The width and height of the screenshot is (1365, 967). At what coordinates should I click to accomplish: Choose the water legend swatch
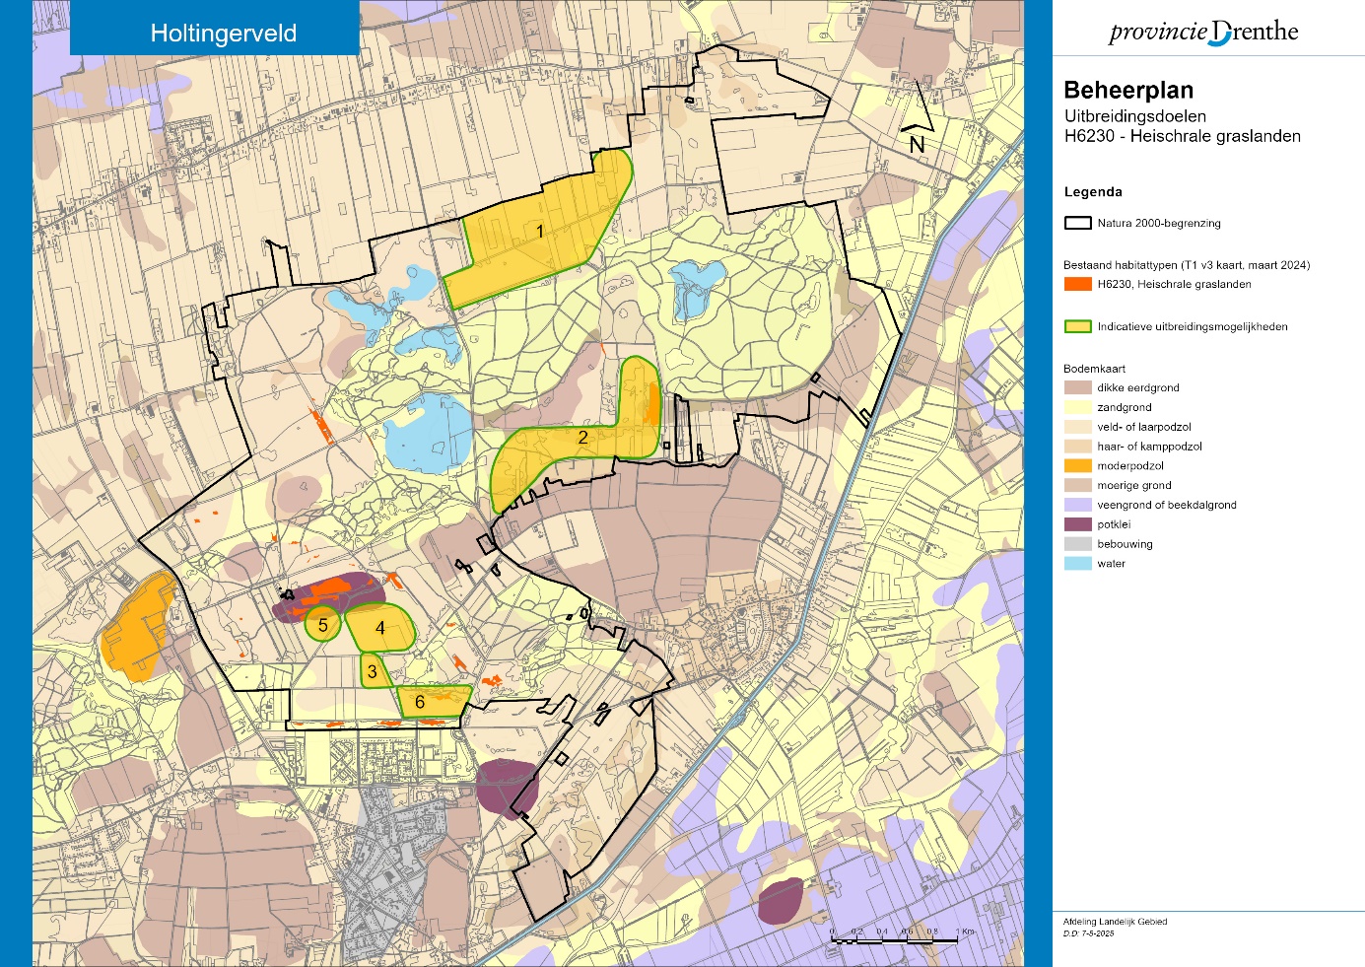click(1077, 564)
